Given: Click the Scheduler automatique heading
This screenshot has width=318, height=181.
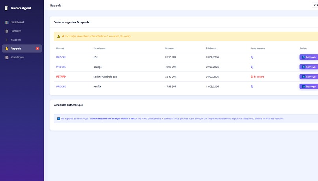Looking at the screenshot, I should point(68,105).
